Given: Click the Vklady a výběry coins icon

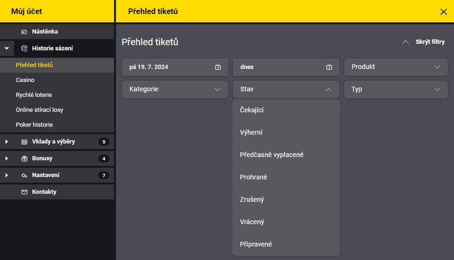Looking at the screenshot, I should point(24,142).
